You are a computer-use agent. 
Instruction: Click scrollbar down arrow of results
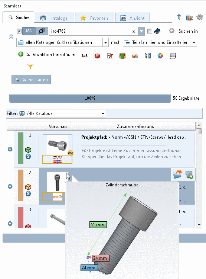[x=199, y=225]
